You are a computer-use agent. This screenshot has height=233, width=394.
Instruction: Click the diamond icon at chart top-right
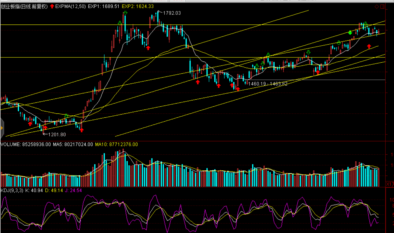tap(377, 7)
